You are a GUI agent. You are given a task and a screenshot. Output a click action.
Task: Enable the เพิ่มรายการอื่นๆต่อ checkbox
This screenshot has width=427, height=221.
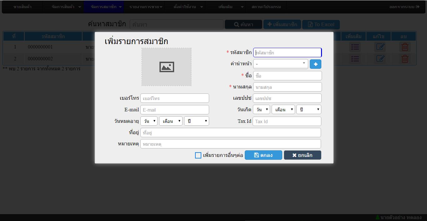coord(198,155)
